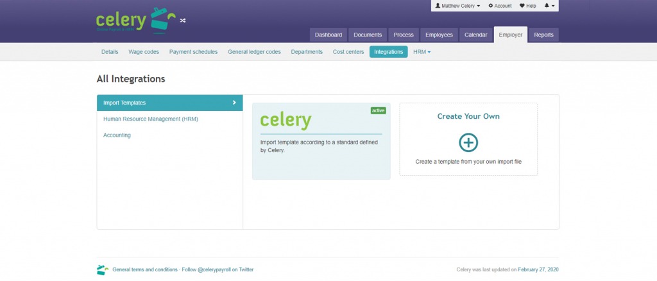Viewport: 657px width, 281px height.
Task: Open the Help link
Action: [x=528, y=6]
